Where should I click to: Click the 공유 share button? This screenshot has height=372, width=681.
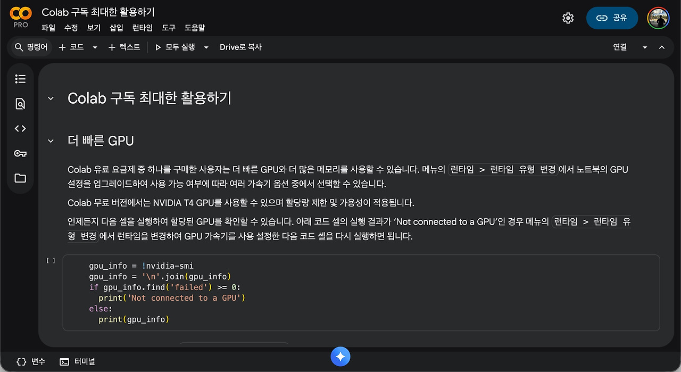point(612,18)
